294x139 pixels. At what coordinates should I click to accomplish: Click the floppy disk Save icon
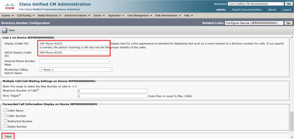(5, 30)
